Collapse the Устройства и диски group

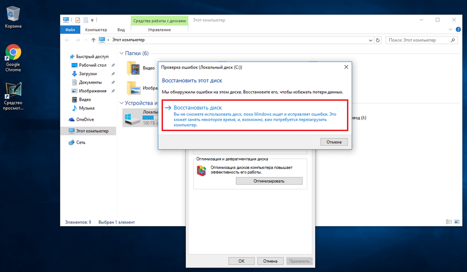[122, 103]
